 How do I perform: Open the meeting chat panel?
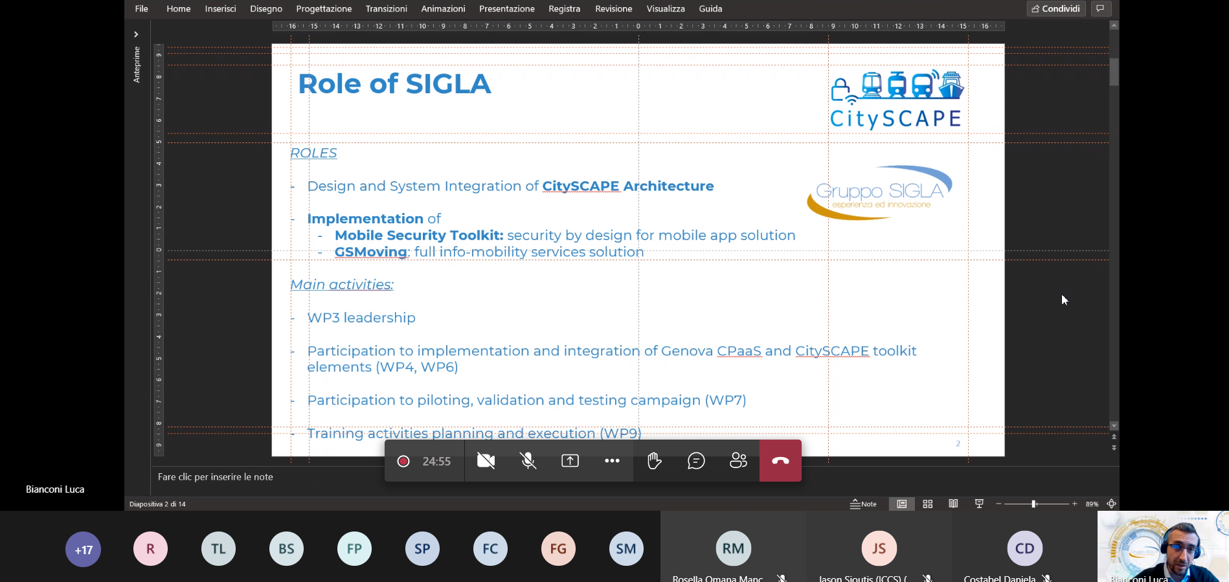pyautogui.click(x=696, y=461)
